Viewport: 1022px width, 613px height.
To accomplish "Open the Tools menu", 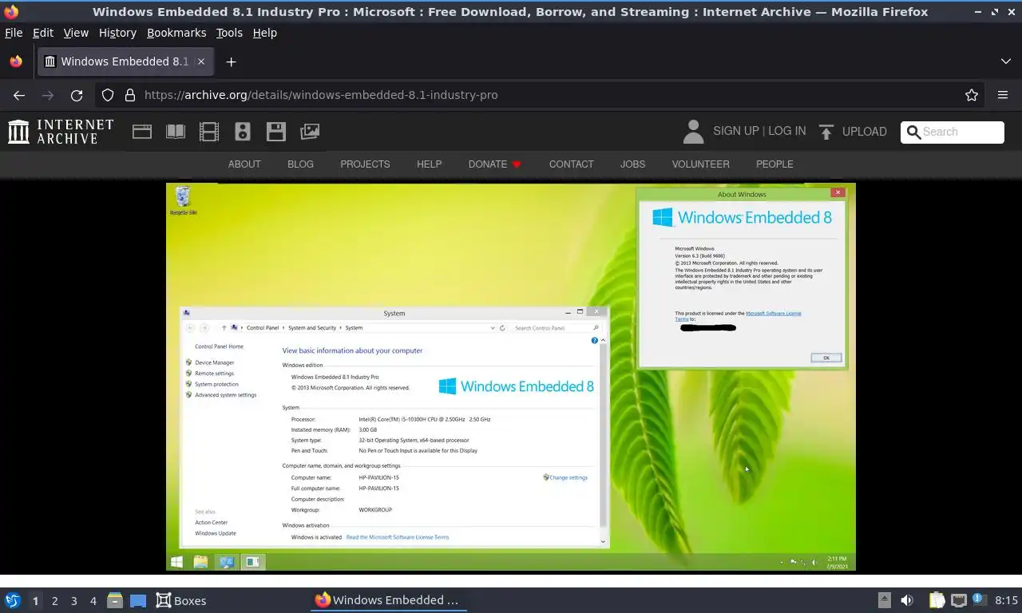I will click(x=229, y=33).
